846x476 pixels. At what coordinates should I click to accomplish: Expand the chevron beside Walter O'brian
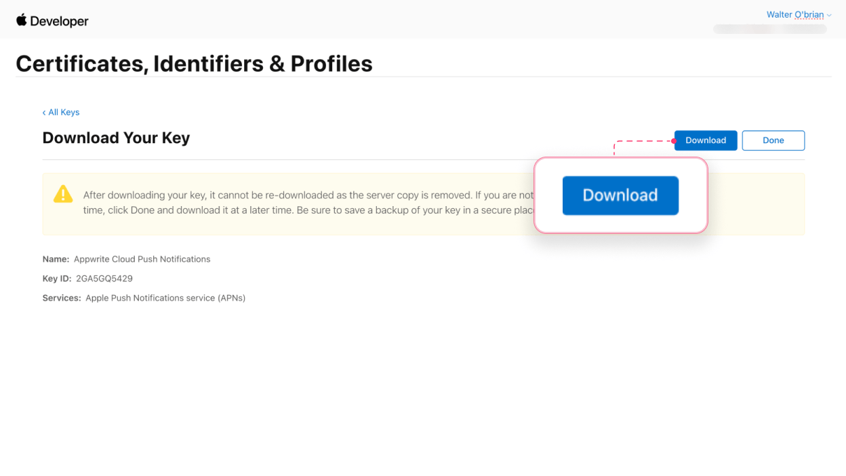(829, 15)
